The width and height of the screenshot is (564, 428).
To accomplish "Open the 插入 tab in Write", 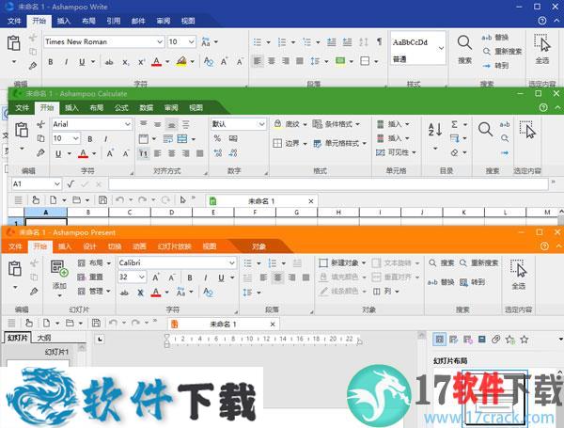I will click(x=64, y=21).
